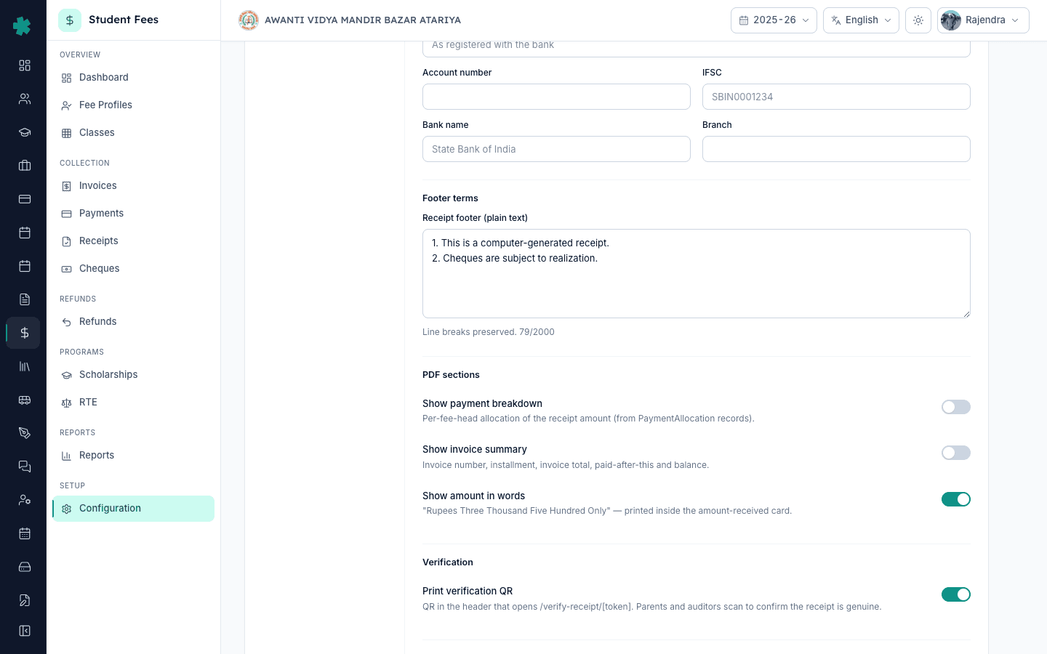
Task: Open the user-with-gear icon in the rail
Action: (x=25, y=500)
